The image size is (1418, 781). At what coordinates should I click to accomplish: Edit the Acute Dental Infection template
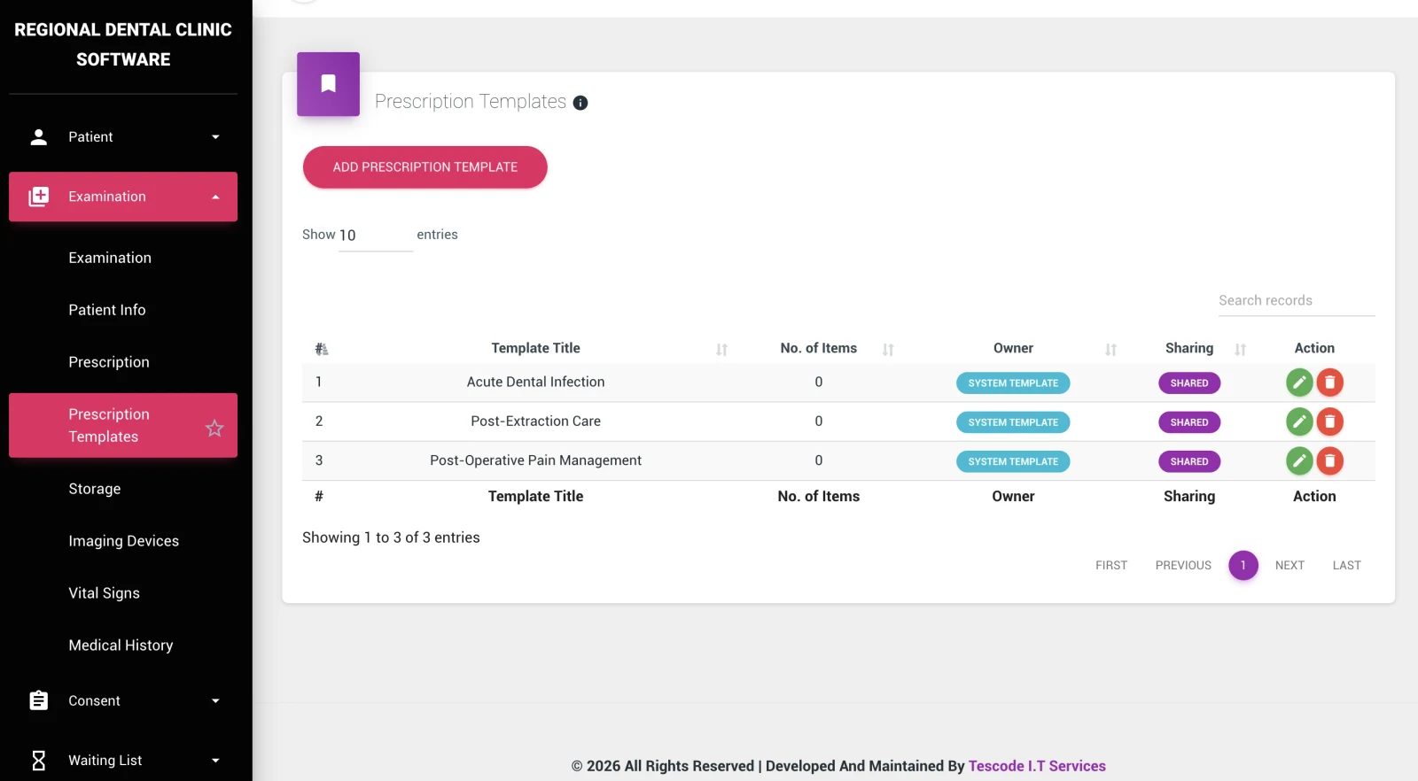pos(1299,383)
